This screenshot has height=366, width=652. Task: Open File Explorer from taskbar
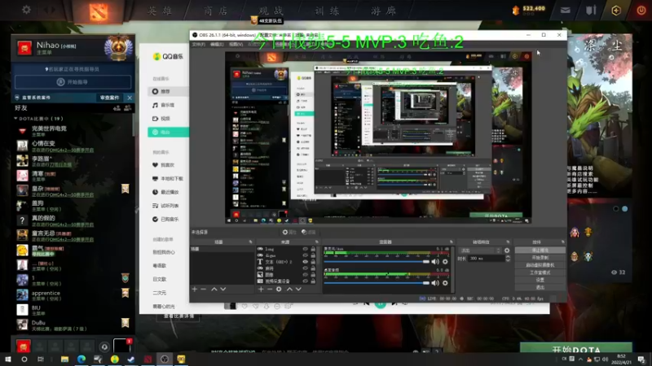pos(64,359)
